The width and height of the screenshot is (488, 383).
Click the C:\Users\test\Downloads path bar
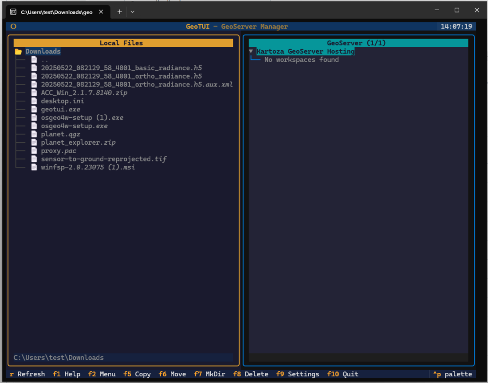click(x=123, y=357)
